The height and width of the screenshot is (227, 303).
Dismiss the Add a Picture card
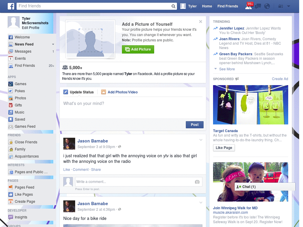point(201,22)
